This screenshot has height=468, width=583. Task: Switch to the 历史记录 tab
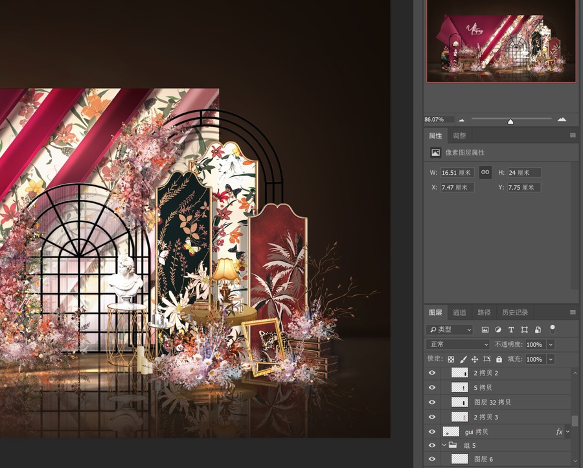515,313
